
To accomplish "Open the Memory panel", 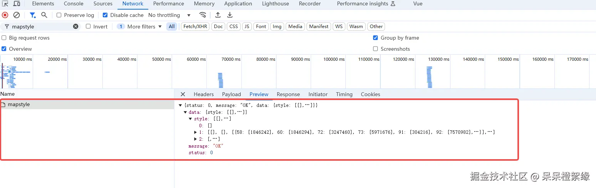I will pos(204,3).
